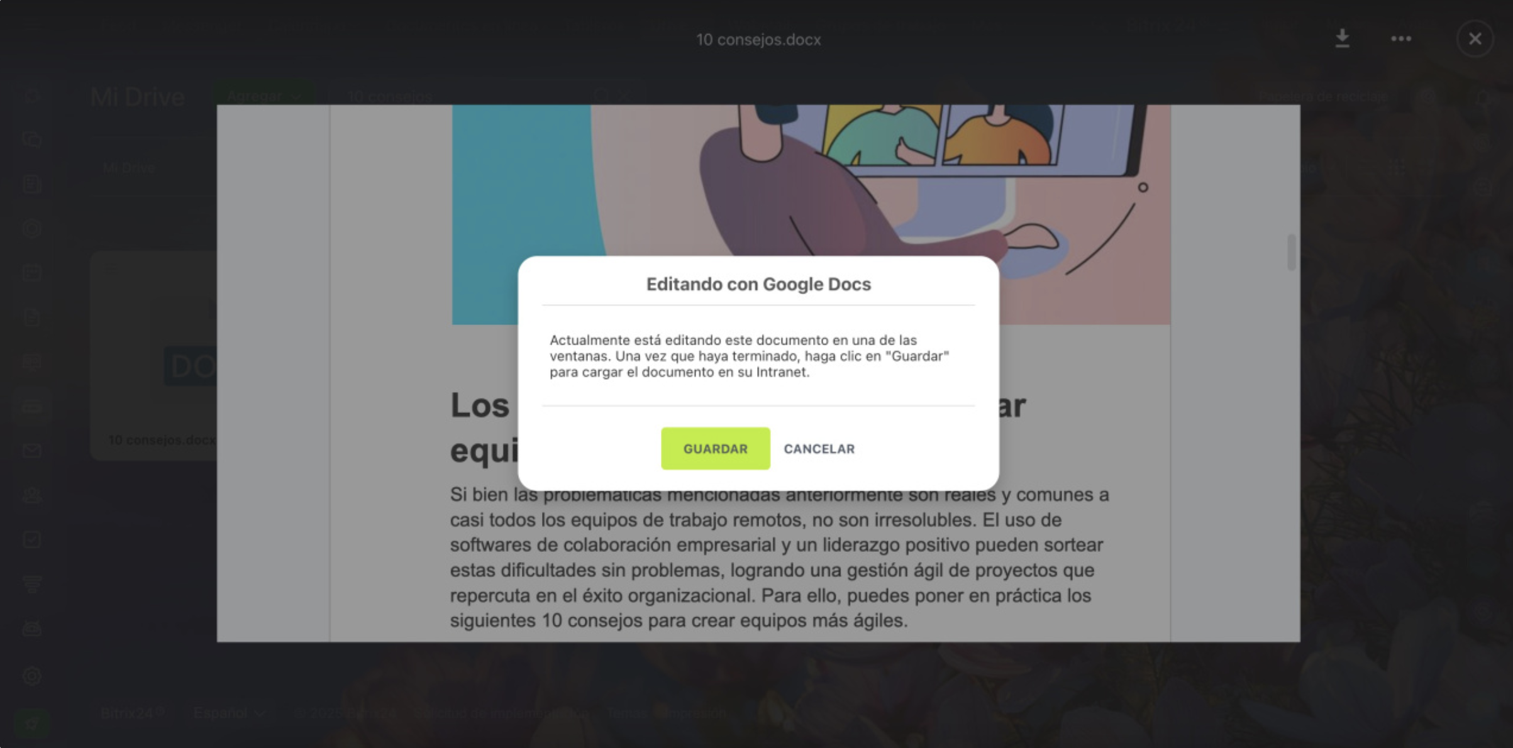Open the employees people icon in sidebar
The width and height of the screenshot is (1513, 748).
click(x=32, y=495)
